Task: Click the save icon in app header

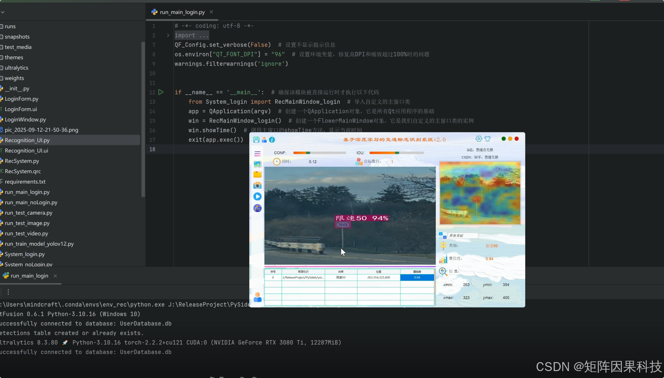Action: tap(256, 140)
